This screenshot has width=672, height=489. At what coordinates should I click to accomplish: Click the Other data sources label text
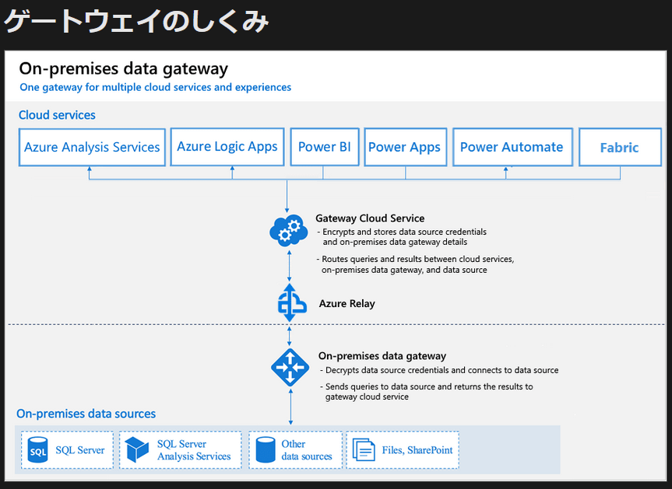307,450
